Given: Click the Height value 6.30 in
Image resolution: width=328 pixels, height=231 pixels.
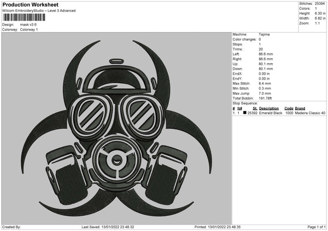Looking at the screenshot, I should tap(320, 13).
